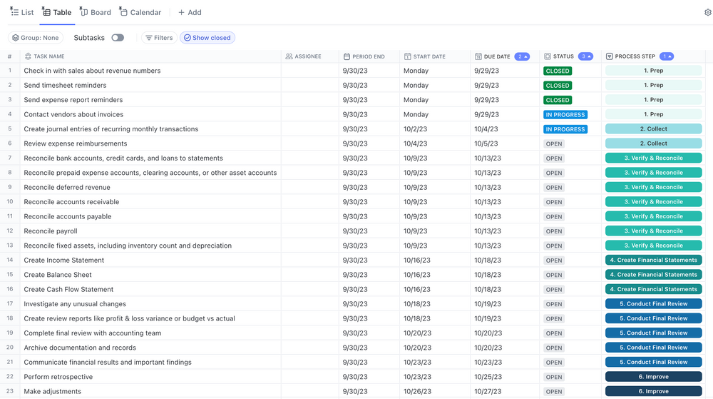This screenshot has width=713, height=399.
Task: Click the Due Date column calendar icon
Action: pyautogui.click(x=478, y=56)
